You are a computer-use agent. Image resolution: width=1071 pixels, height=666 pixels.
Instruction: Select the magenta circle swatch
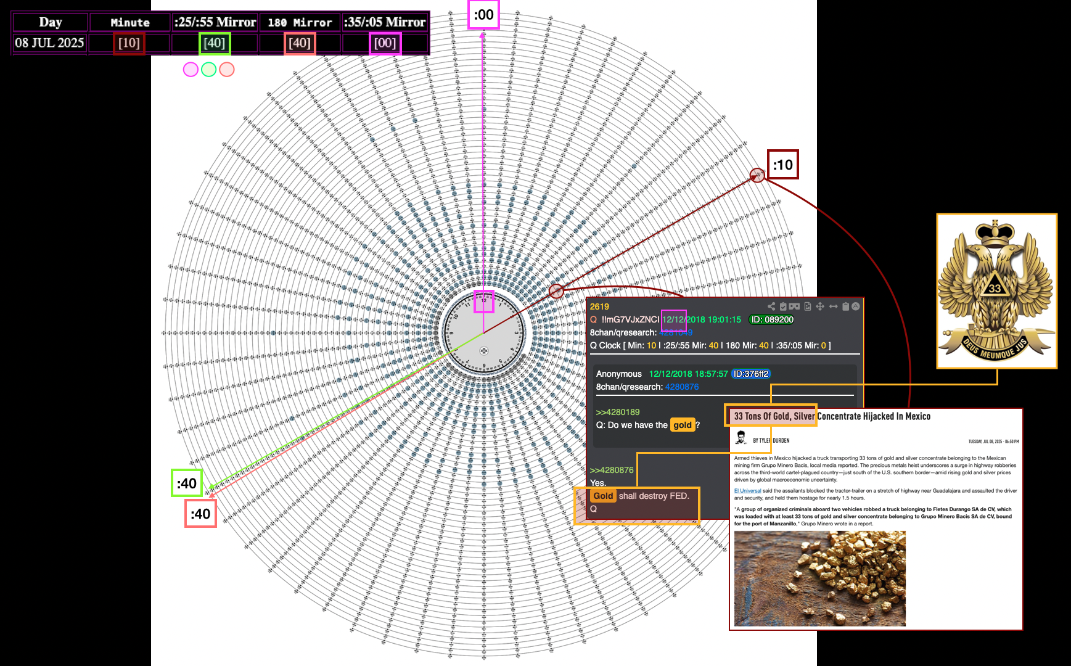[191, 70]
